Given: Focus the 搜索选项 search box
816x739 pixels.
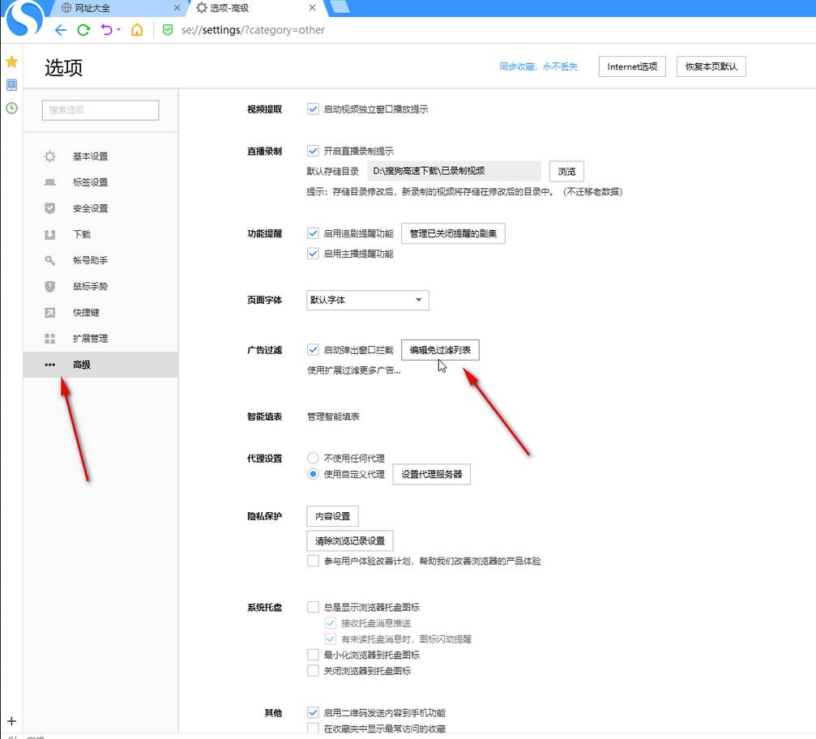Looking at the screenshot, I should (x=100, y=110).
